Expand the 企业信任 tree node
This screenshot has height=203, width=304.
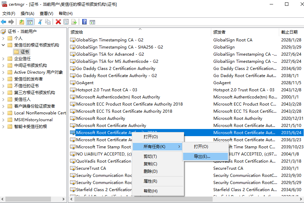3,59
